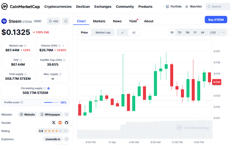Click the verified circulating supply checkmark badge

(49, 88)
